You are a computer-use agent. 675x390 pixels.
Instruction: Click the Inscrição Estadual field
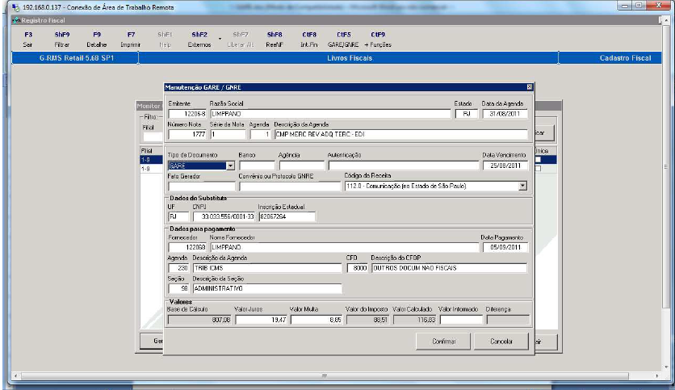click(x=287, y=216)
